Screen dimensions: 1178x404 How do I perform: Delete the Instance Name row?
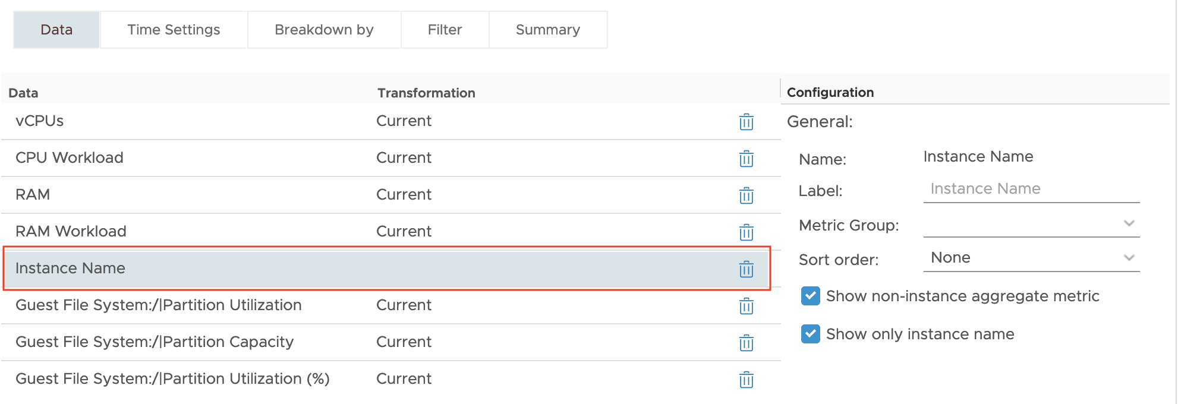tap(746, 269)
